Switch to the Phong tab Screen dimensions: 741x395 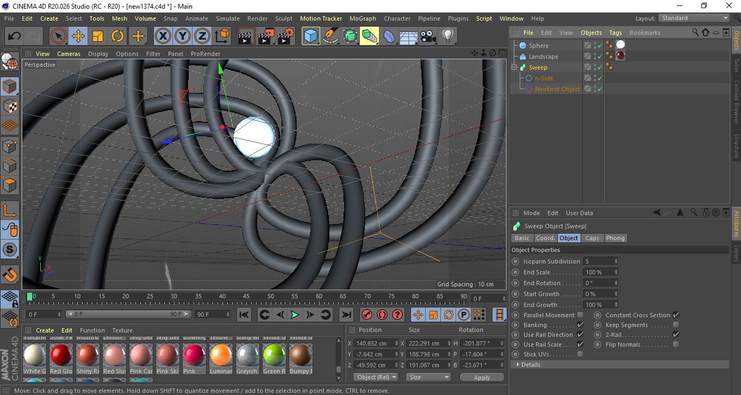click(615, 238)
